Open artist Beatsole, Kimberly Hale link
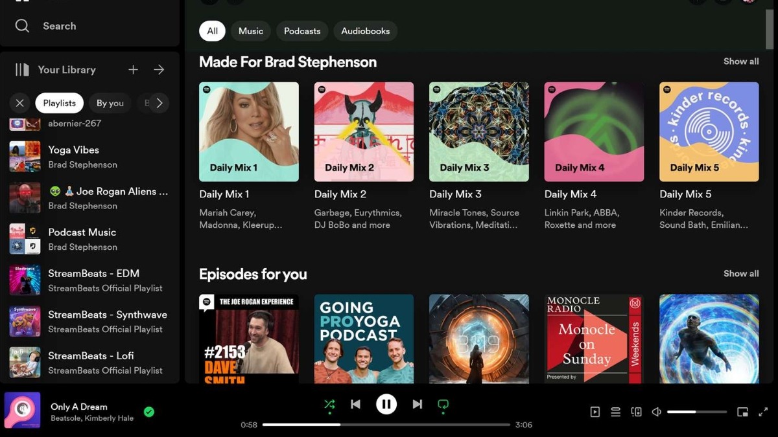This screenshot has width=778, height=437. click(x=92, y=418)
